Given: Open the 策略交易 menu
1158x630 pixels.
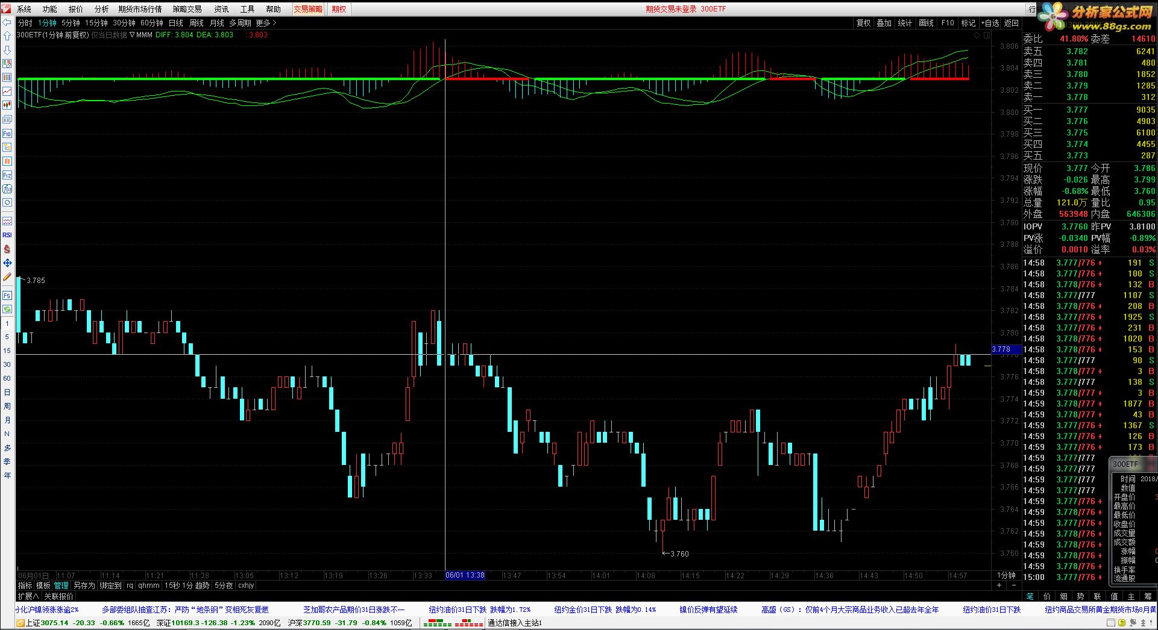Looking at the screenshot, I should pyautogui.click(x=187, y=9).
